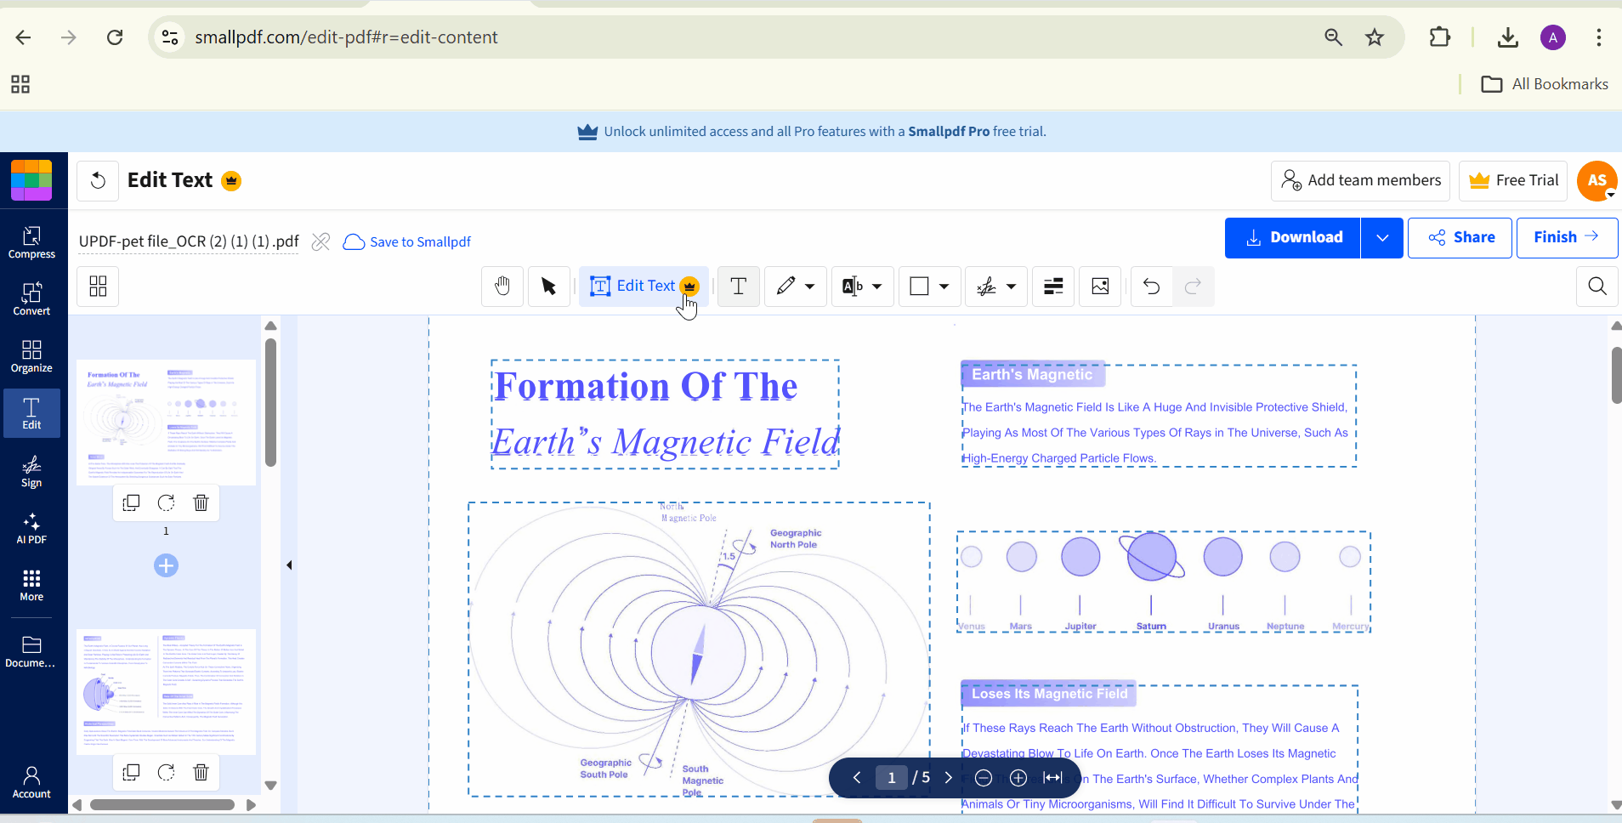Image resolution: width=1622 pixels, height=823 pixels.
Task: Open Documents in sidebar
Action: click(31, 651)
